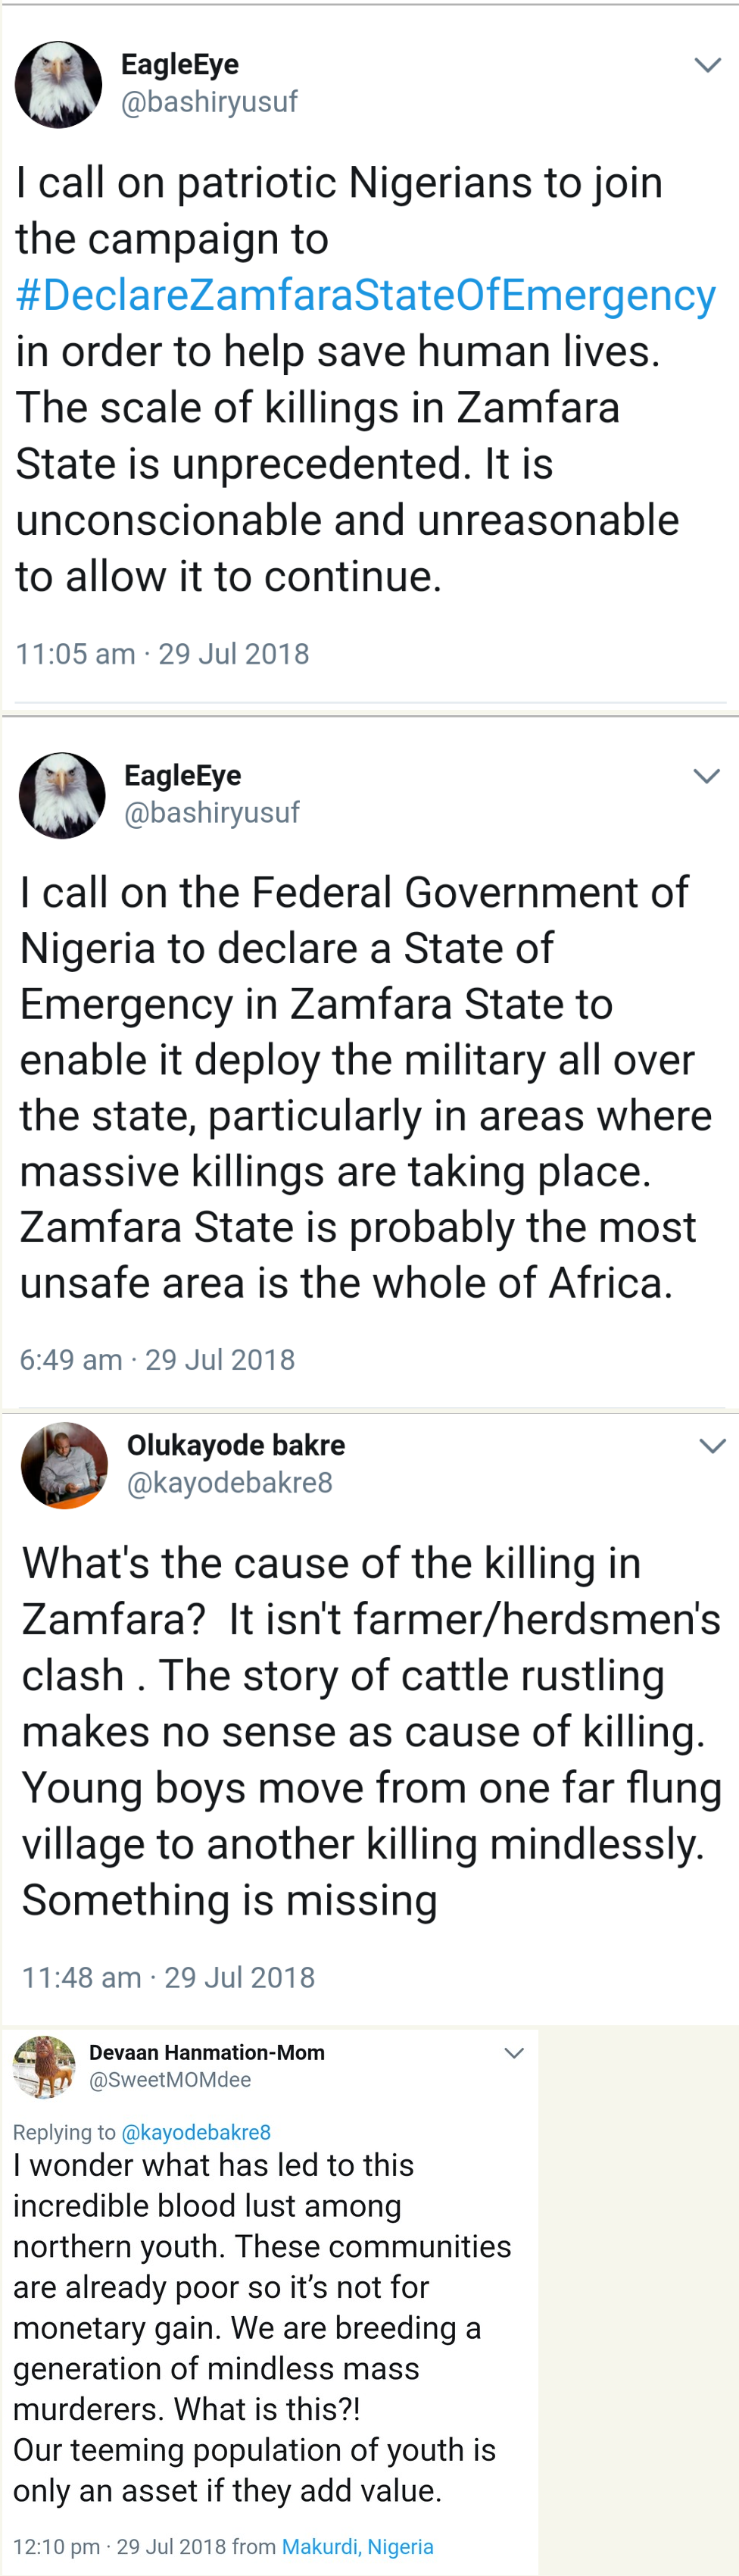
Task: Open the #DeclareZamfaraStateOfEmergency hashtag
Action: (x=365, y=295)
